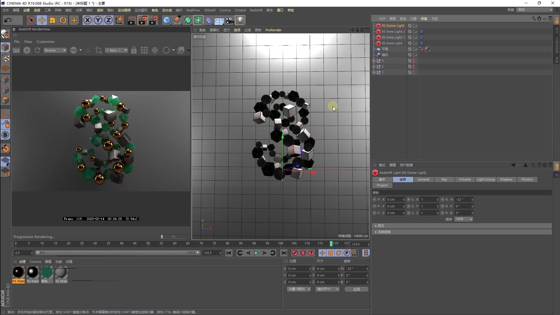The width and height of the screenshot is (560, 315).
Task: Open Edit Render Settings via the gear clapperboard icon
Action: (x=154, y=20)
